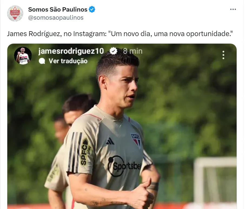Select the Ver tradução translation link
Screen dimensions: 245x209
[68, 61]
